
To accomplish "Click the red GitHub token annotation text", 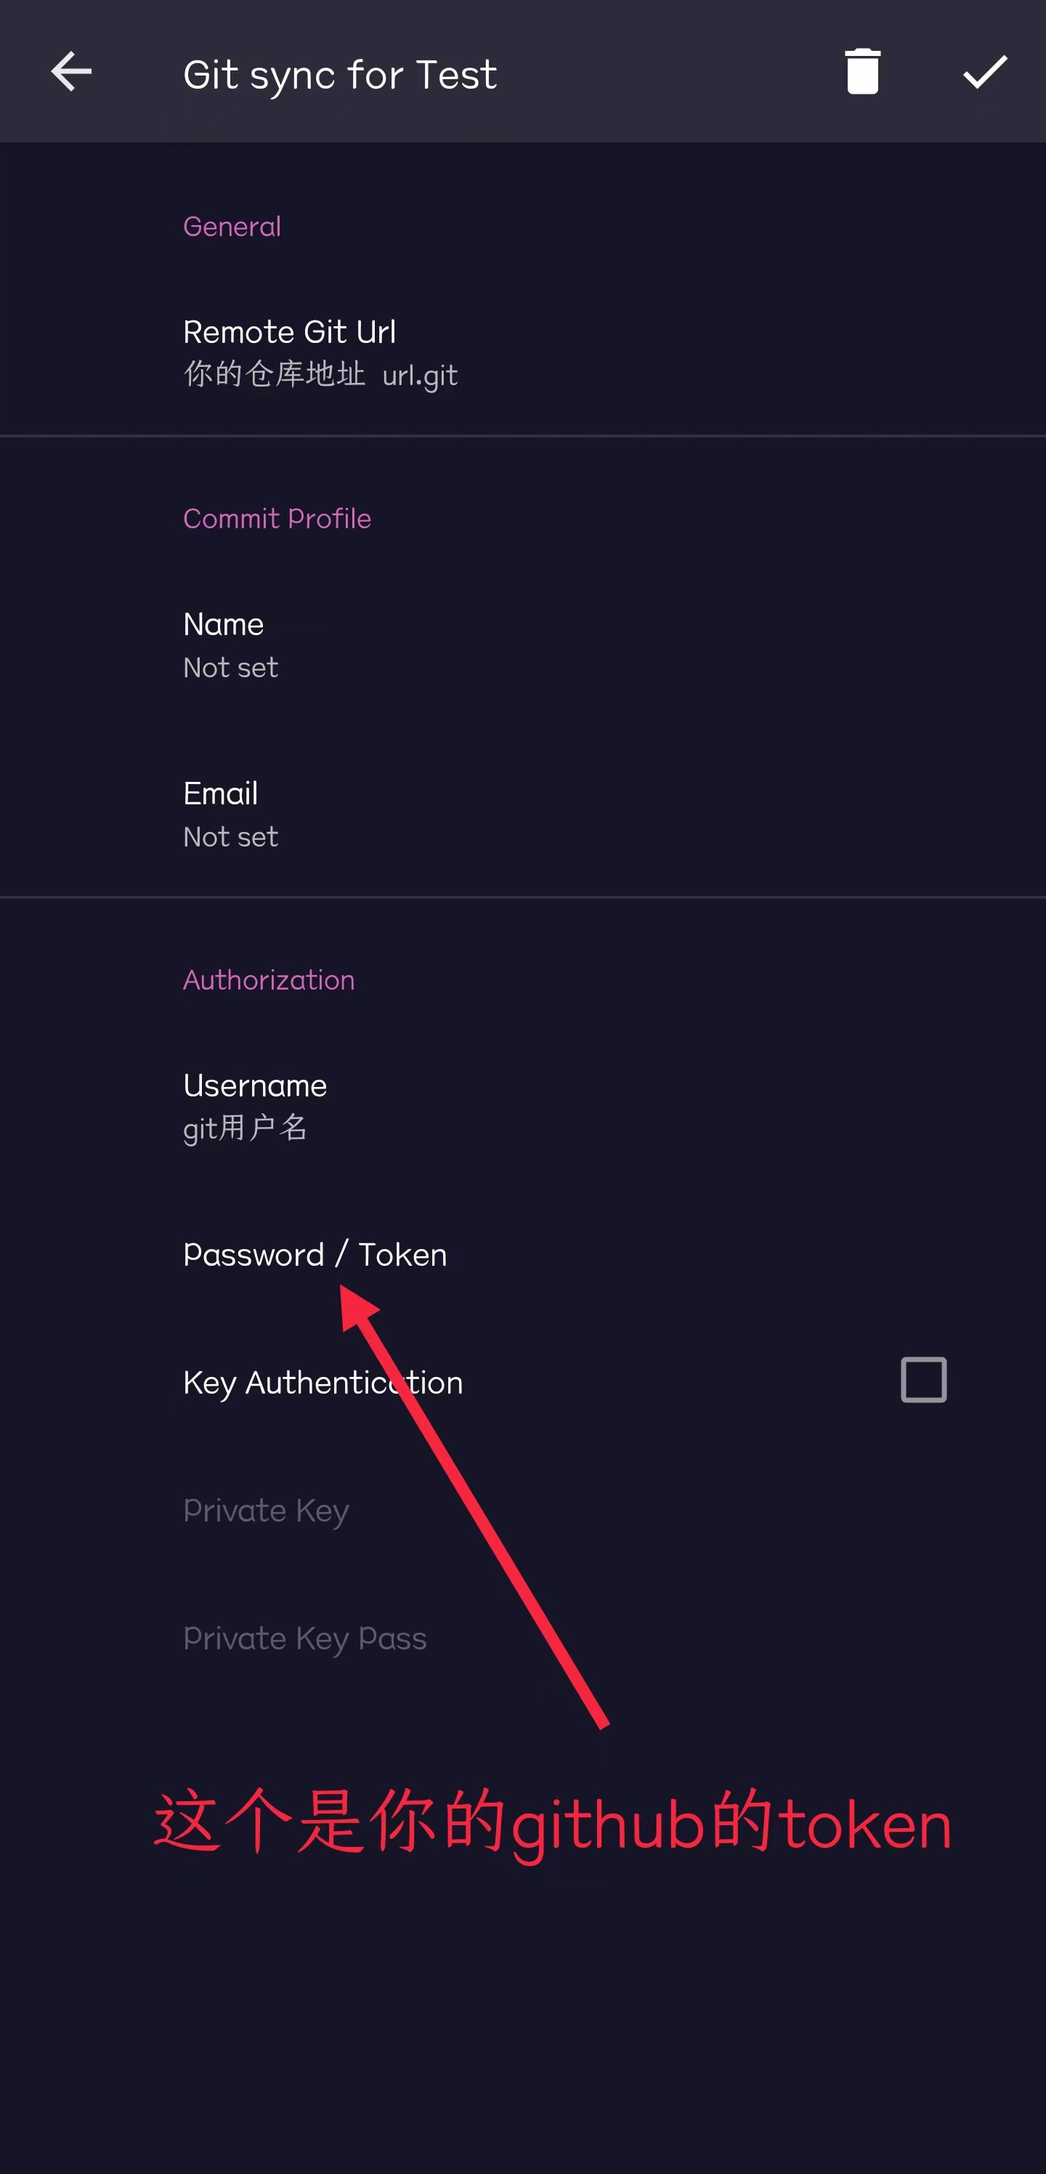I will 553,1823.
